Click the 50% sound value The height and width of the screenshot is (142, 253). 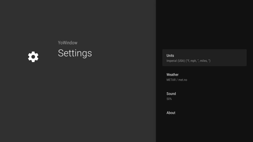pyautogui.click(x=169, y=99)
